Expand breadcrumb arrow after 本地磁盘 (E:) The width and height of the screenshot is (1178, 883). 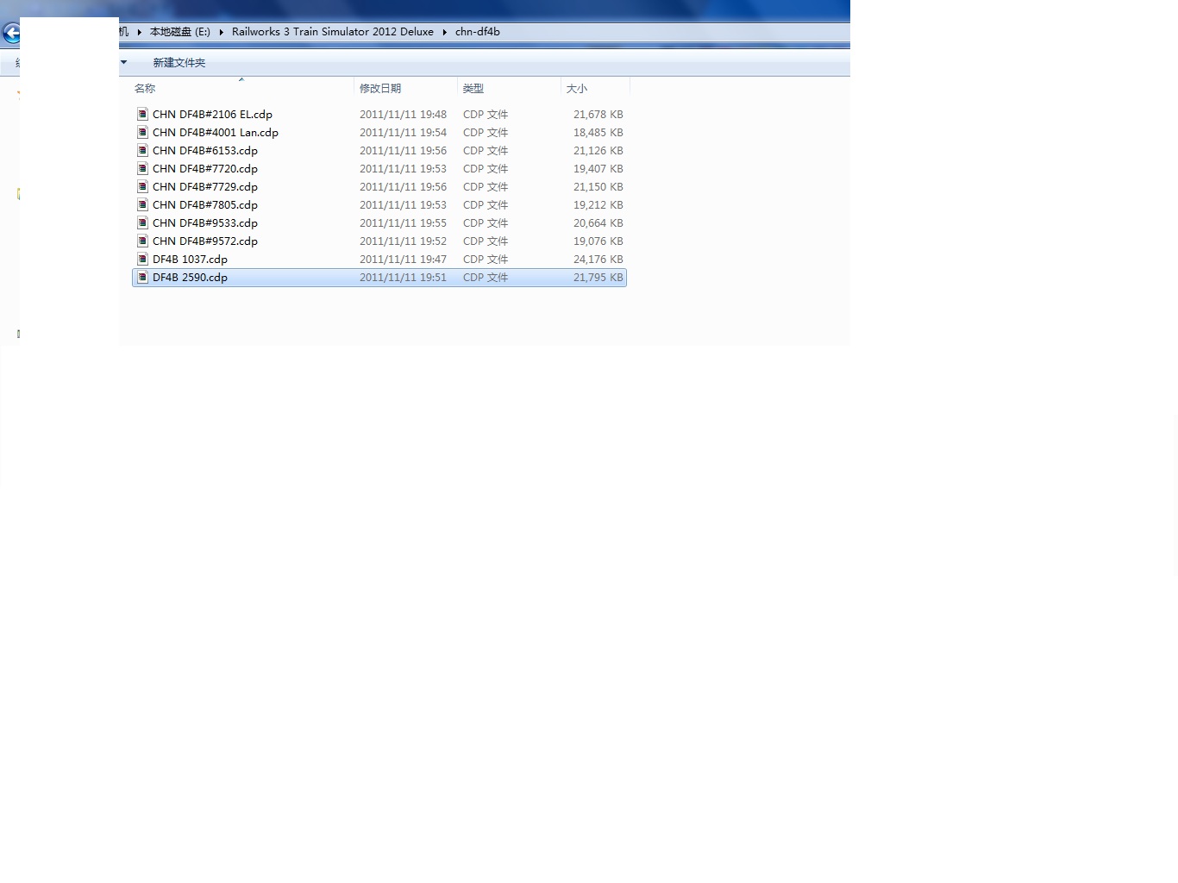221,32
